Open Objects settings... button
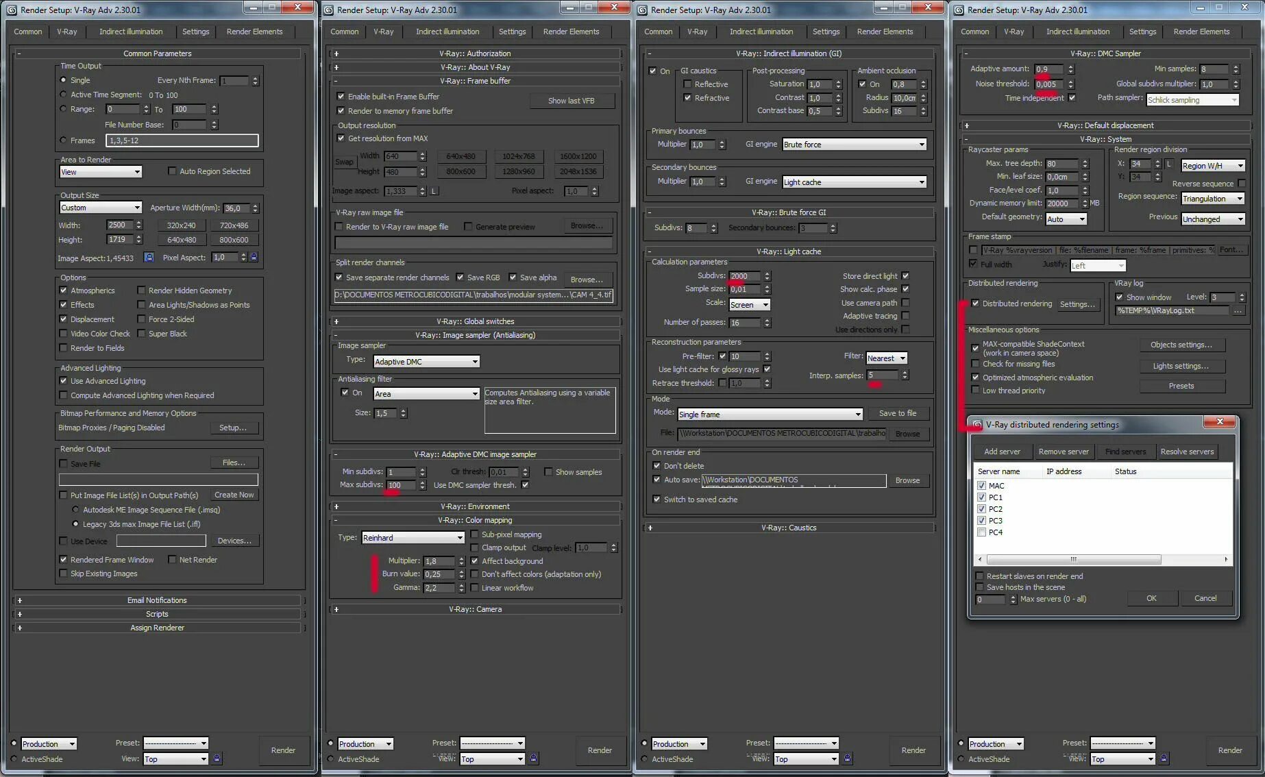The width and height of the screenshot is (1265, 777). (x=1181, y=345)
